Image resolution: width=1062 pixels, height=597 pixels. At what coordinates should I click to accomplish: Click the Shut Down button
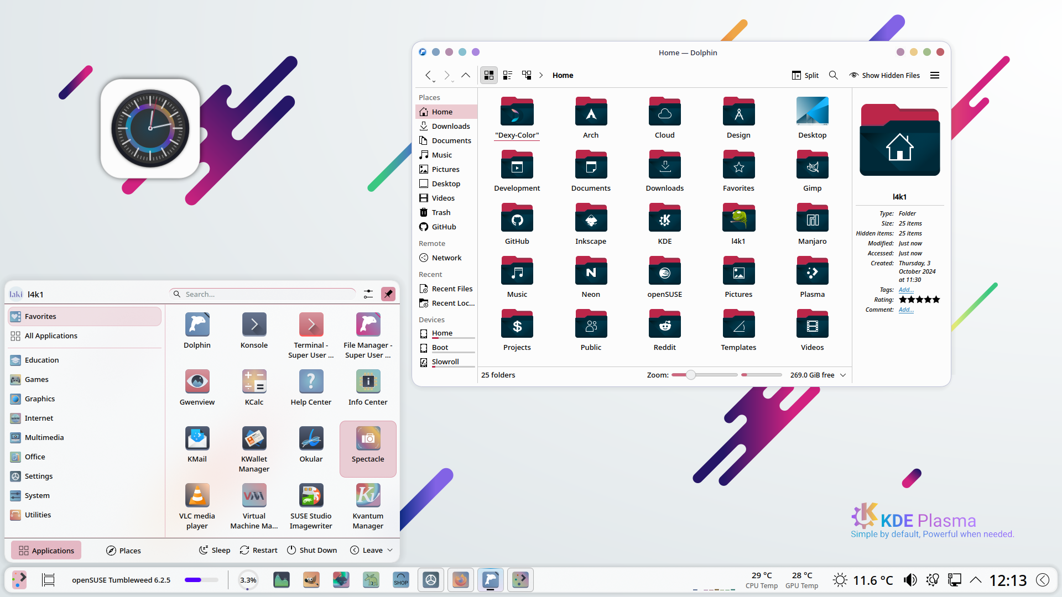[x=312, y=551]
